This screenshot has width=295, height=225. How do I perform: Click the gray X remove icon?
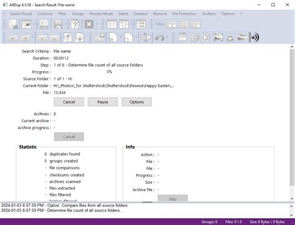89,24
